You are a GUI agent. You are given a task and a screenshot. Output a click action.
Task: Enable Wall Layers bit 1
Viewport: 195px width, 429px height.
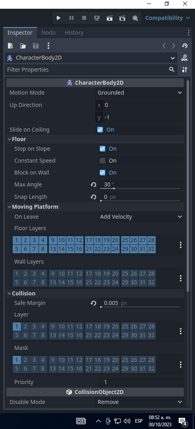tap(17, 274)
